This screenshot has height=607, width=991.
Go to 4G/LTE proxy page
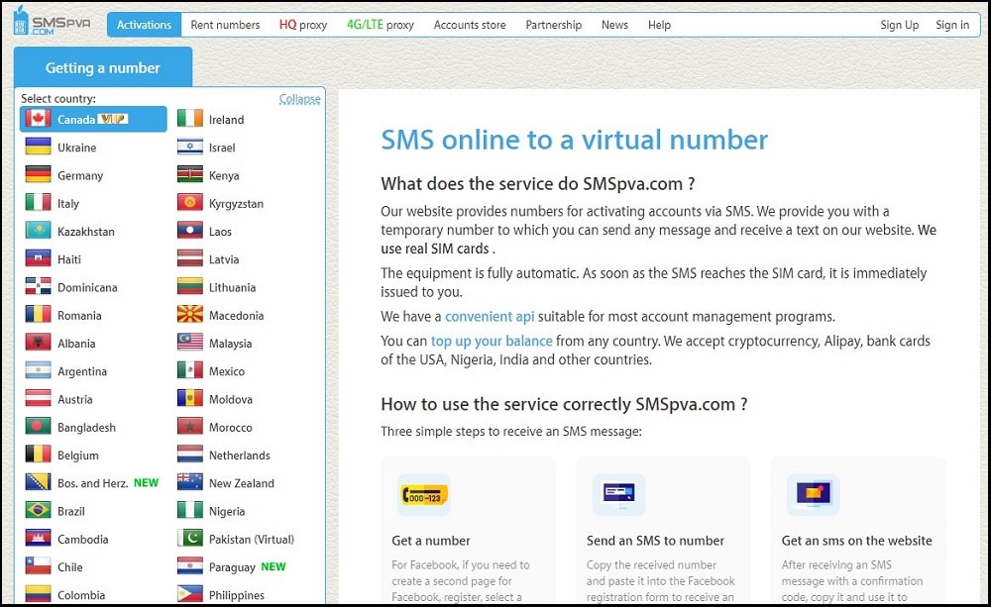(x=381, y=25)
